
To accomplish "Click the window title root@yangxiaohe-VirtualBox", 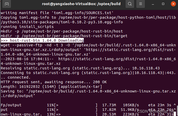I will (81, 4).
